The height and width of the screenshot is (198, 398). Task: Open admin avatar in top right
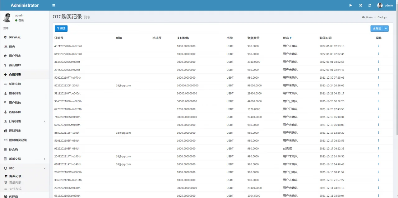point(380,5)
